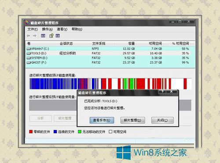The height and width of the screenshot is (163, 220).
Task: Click the 3.38 GB free space cell
Action: click(157, 58)
